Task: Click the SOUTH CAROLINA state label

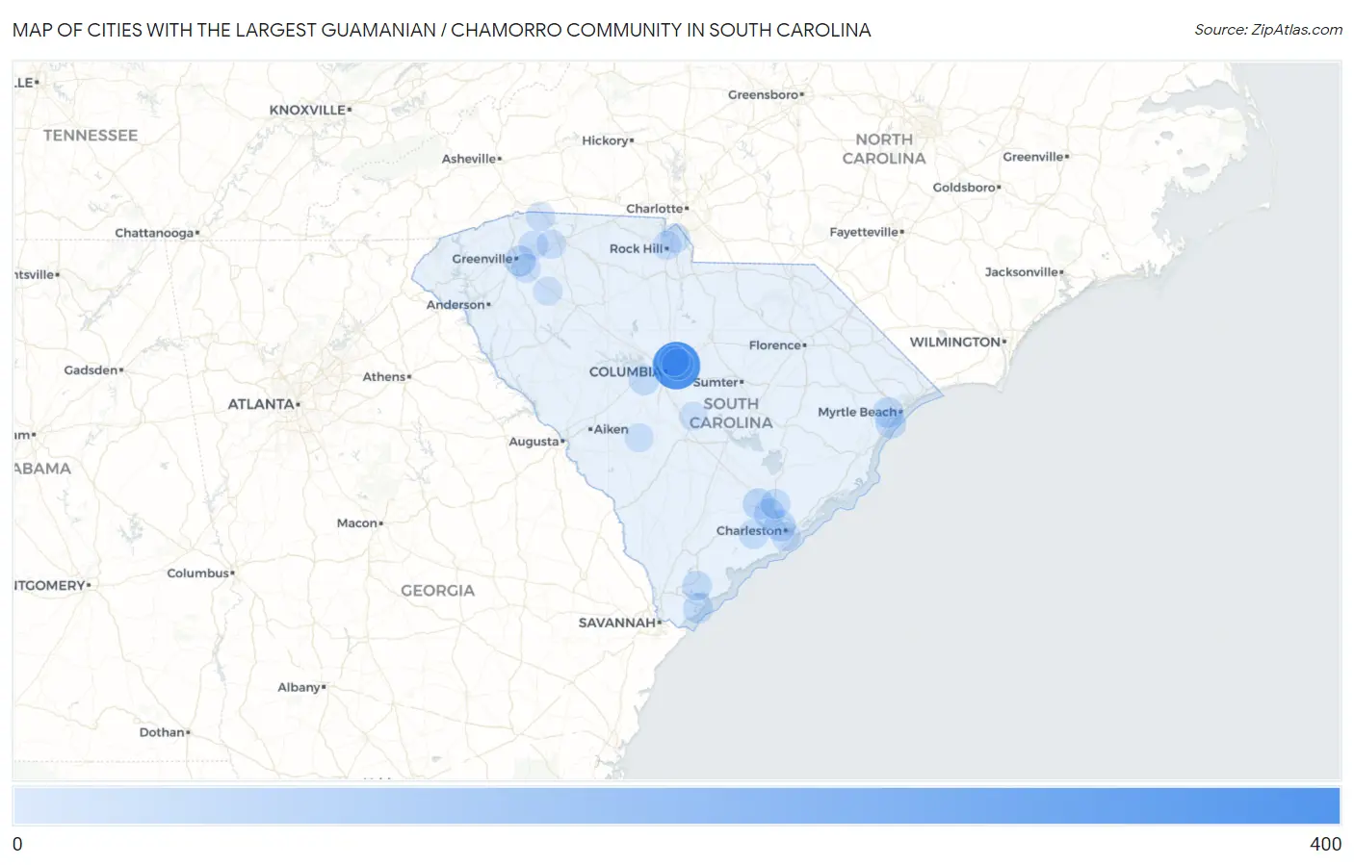Action: click(731, 413)
